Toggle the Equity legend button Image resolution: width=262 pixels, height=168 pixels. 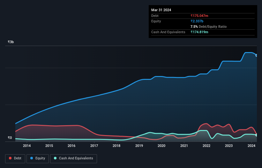click(38, 158)
